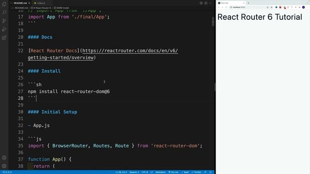Click the import BrowserRouter code line
The width and height of the screenshot is (310, 174).
point(115,146)
